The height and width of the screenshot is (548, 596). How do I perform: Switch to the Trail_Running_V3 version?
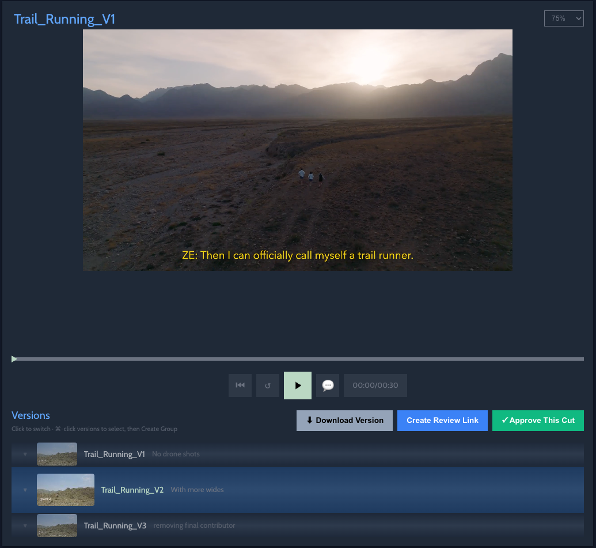[115, 525]
